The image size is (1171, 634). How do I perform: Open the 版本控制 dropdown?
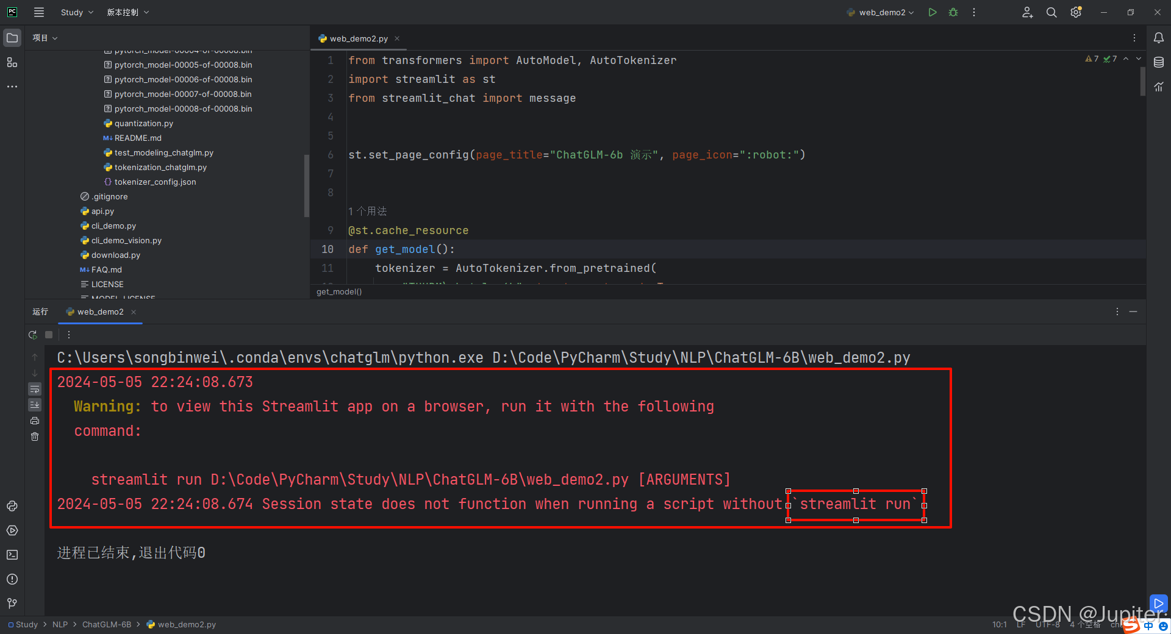tap(128, 12)
